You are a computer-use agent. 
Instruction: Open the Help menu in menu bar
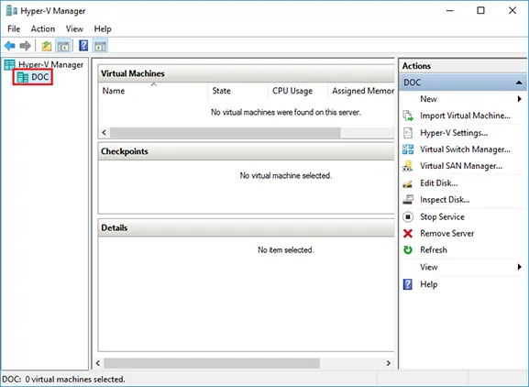click(103, 29)
